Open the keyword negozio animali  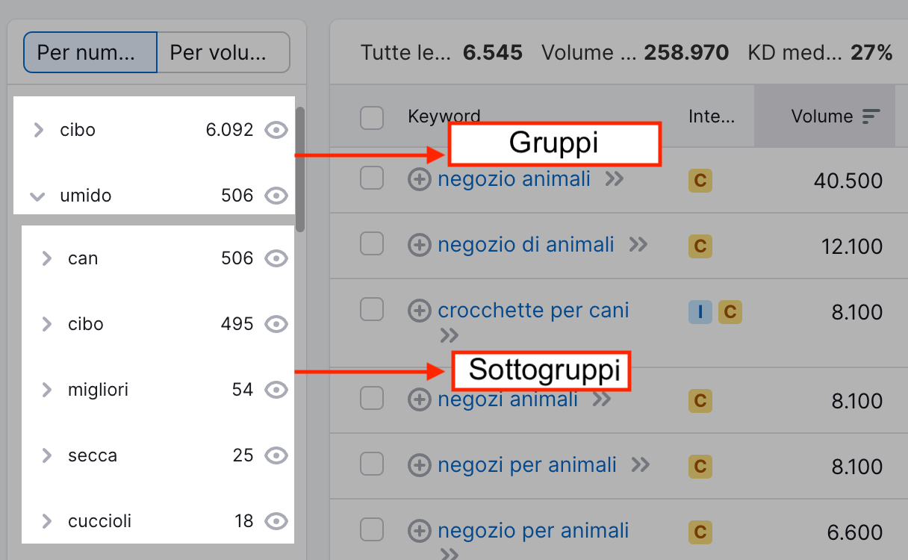point(514,179)
